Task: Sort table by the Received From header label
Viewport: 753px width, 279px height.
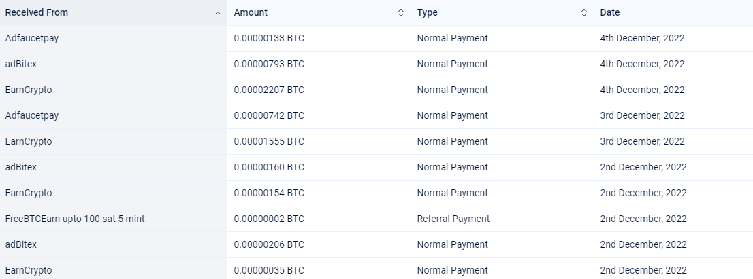Action: [x=37, y=12]
